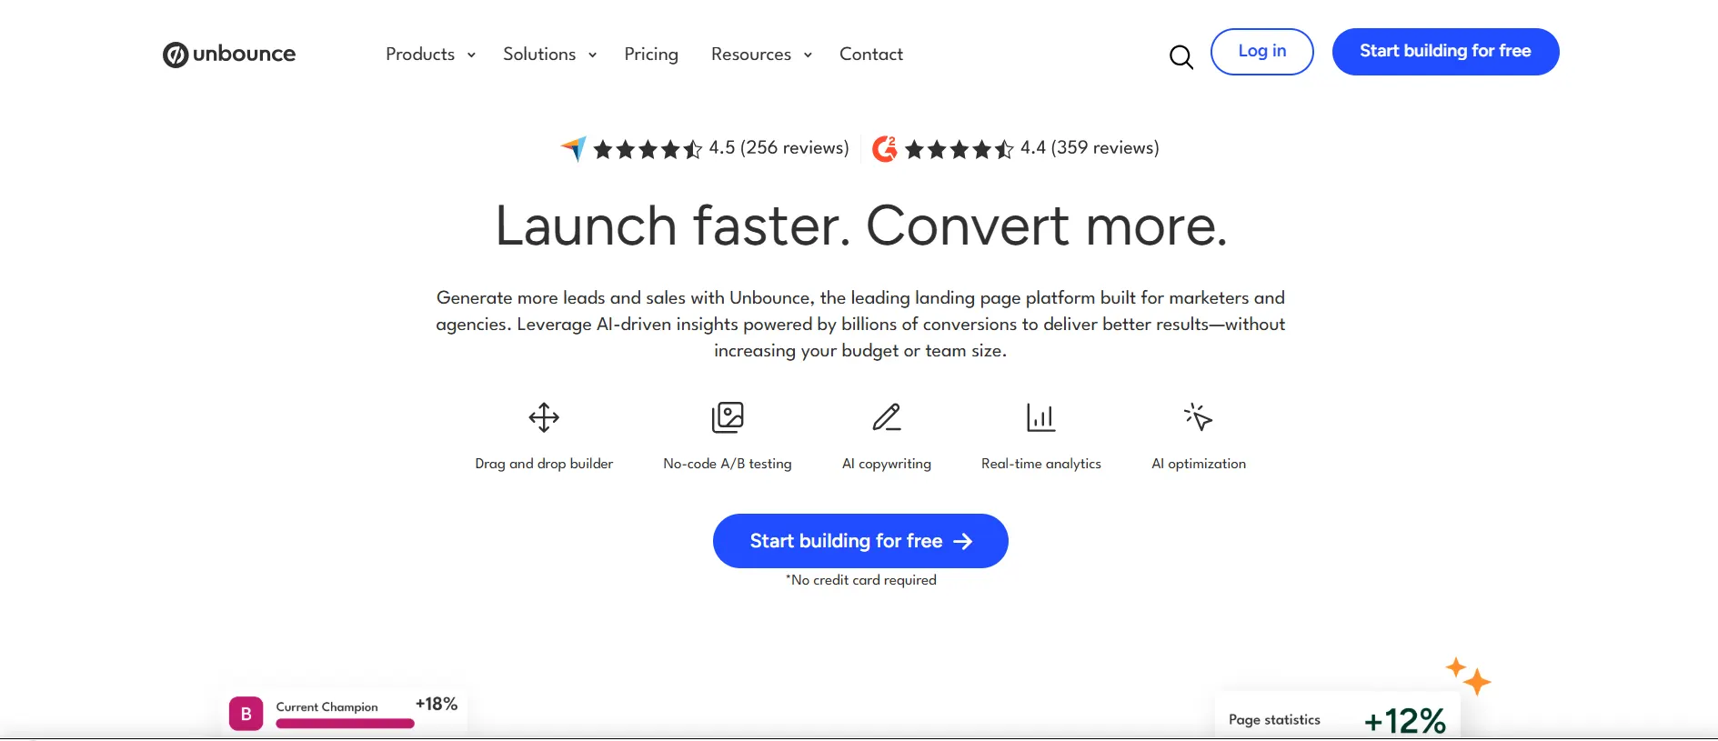
Task: Open the 4.4 (359 reviews) rating
Action: pyautogui.click(x=1032, y=148)
